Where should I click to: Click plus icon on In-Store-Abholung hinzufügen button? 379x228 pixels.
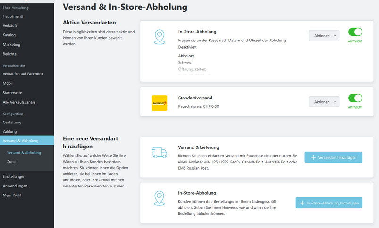click(302, 203)
